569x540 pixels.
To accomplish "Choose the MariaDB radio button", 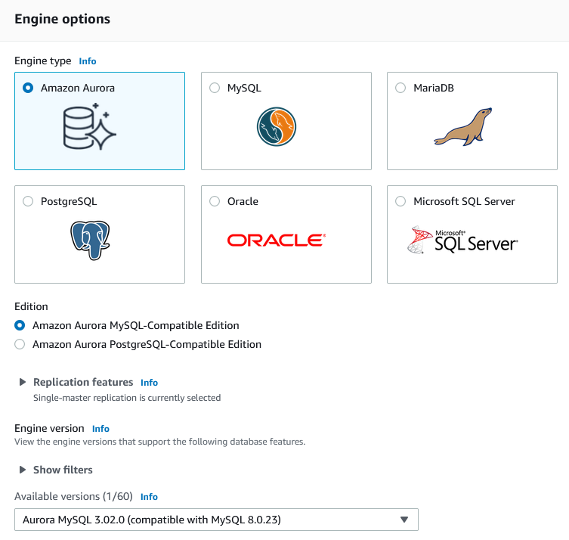I will tap(400, 88).
